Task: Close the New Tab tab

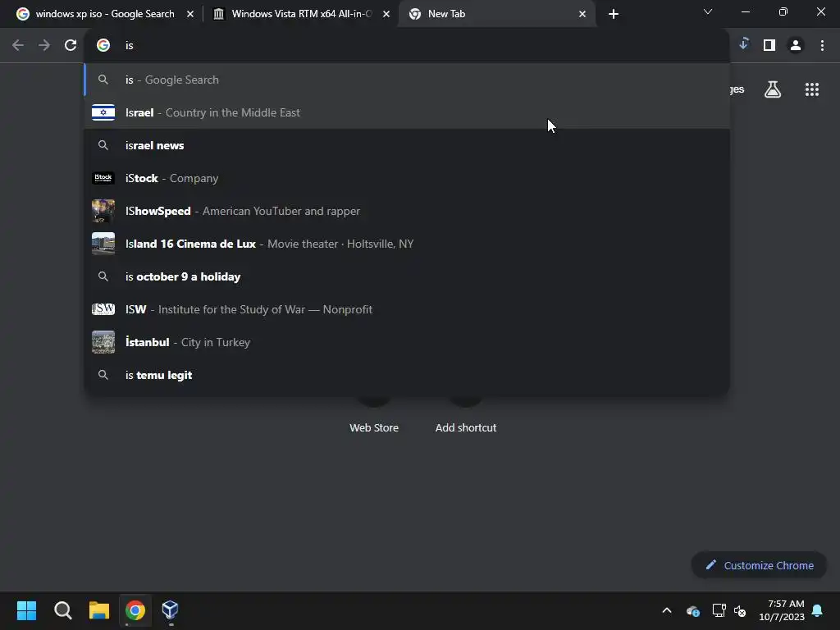Action: 582,14
